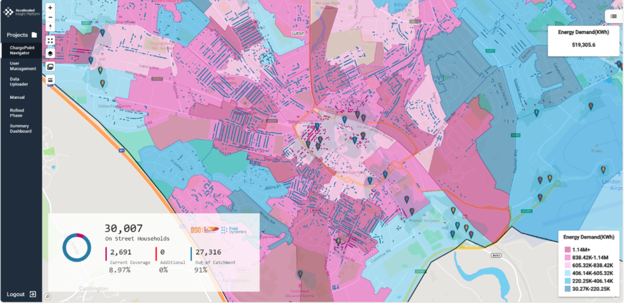Image resolution: width=624 pixels, height=303 pixels.
Task: Open User Management
Action: 23,66
